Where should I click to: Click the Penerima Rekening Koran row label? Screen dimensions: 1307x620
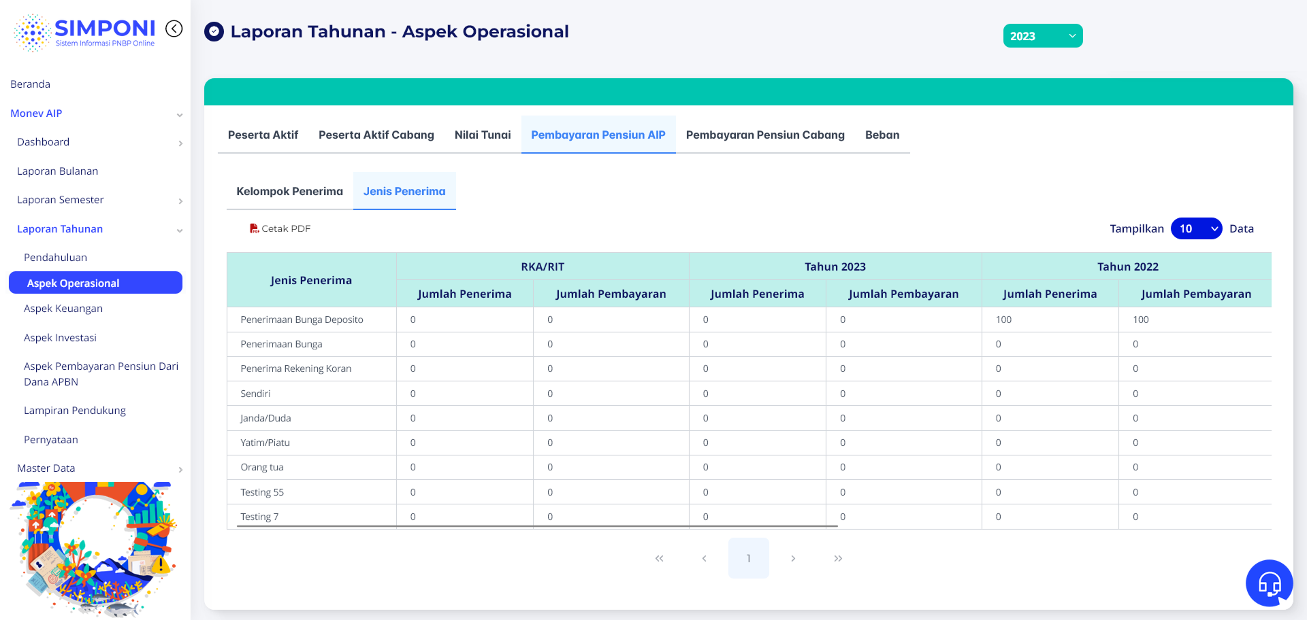pos(296,368)
